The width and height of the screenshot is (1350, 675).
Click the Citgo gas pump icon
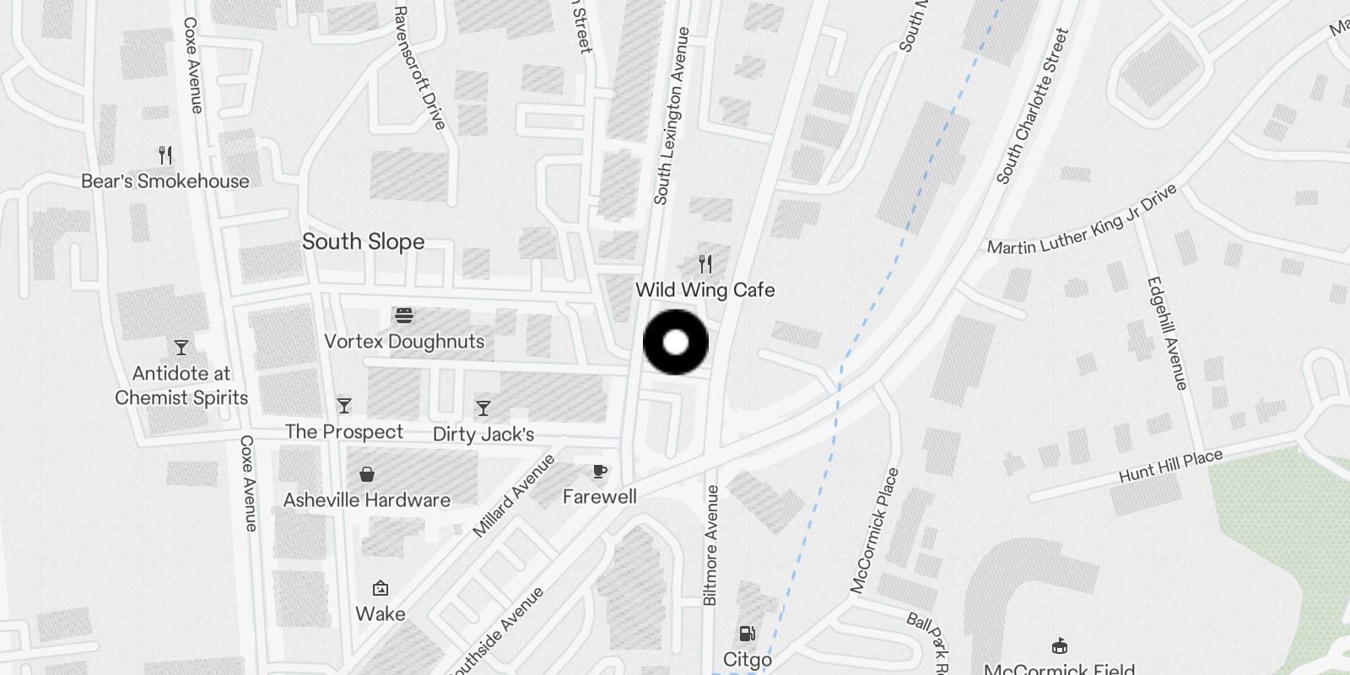click(747, 633)
